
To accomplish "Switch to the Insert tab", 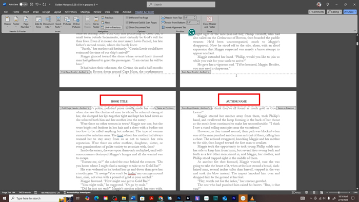I will click(x=26, y=12).
